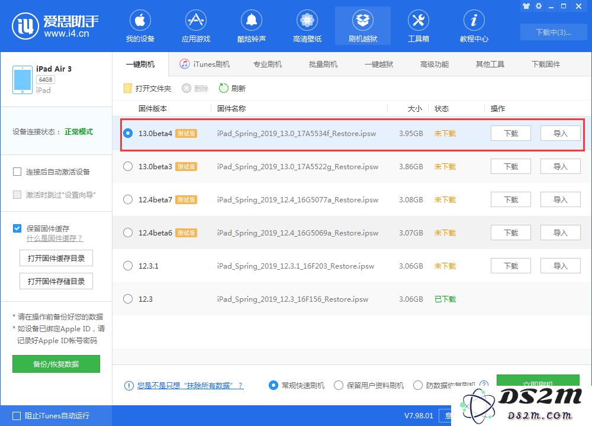Click the skin (shirt) icon in title bar

pyautogui.click(x=526, y=6)
